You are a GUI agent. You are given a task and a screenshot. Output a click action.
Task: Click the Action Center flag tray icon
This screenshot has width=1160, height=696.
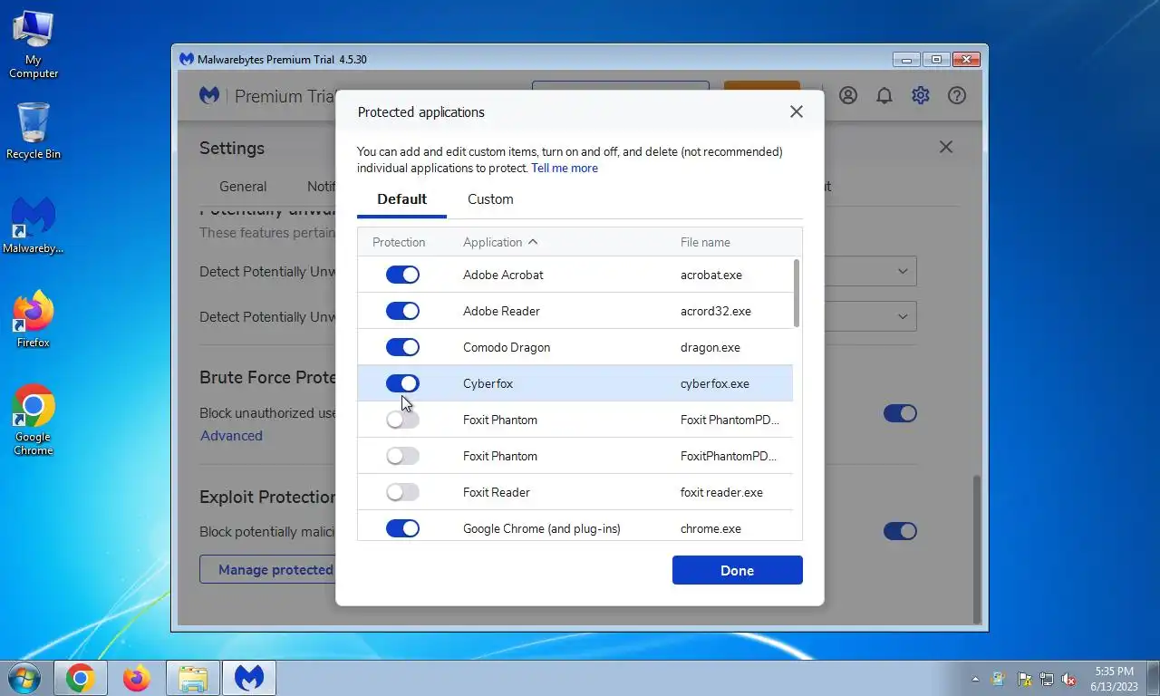click(1024, 679)
